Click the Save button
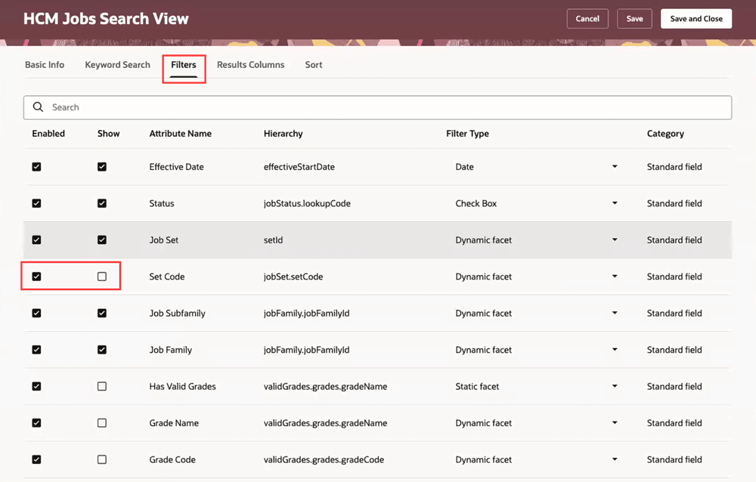Viewport: 756px width, 482px height. [634, 19]
